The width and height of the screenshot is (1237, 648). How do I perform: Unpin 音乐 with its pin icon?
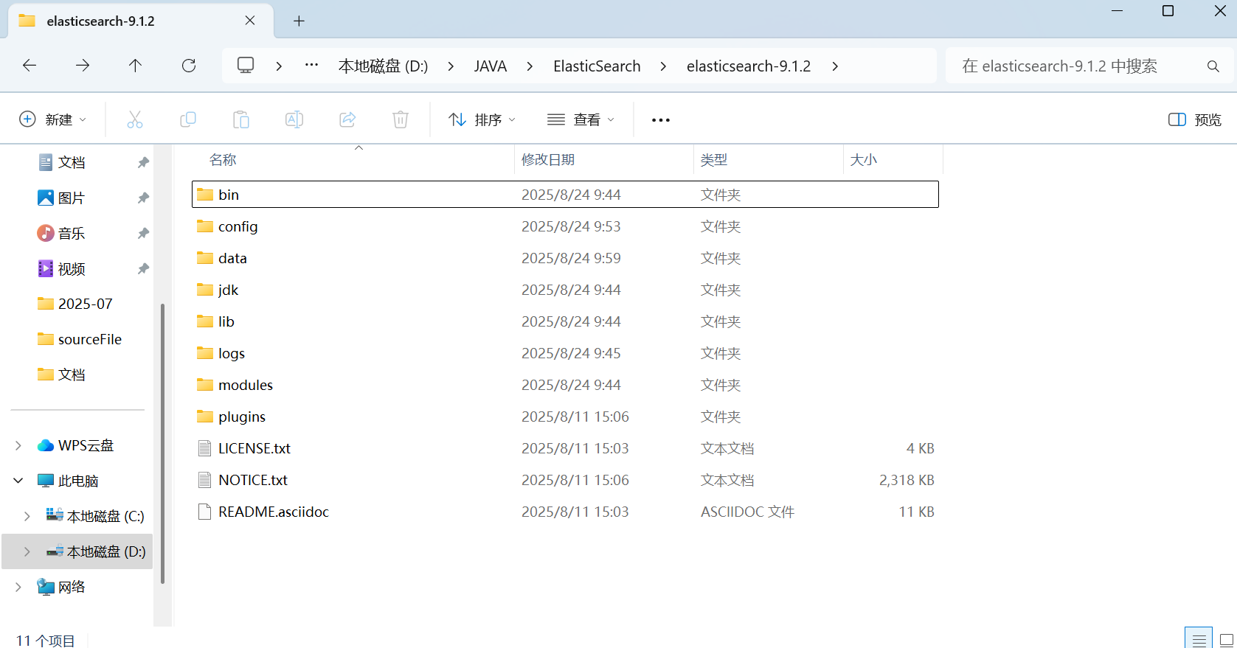click(143, 233)
